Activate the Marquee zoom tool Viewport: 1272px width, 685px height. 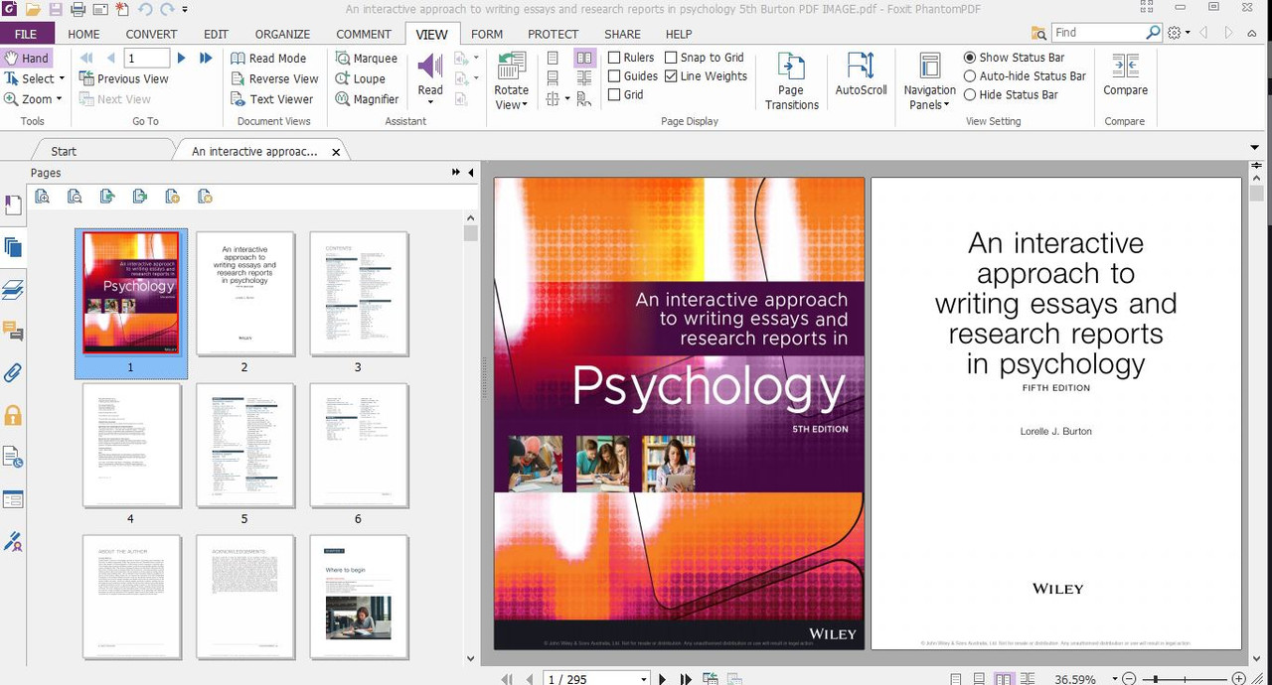point(366,59)
